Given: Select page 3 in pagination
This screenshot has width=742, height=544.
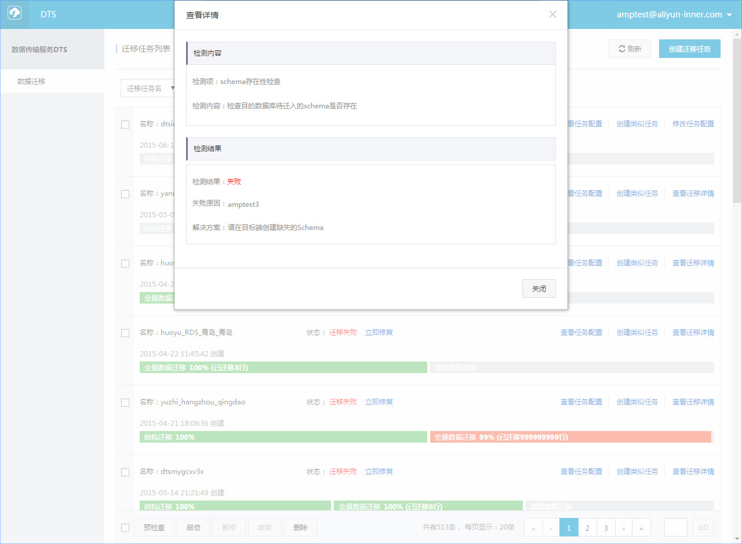Looking at the screenshot, I should pyautogui.click(x=606, y=528).
